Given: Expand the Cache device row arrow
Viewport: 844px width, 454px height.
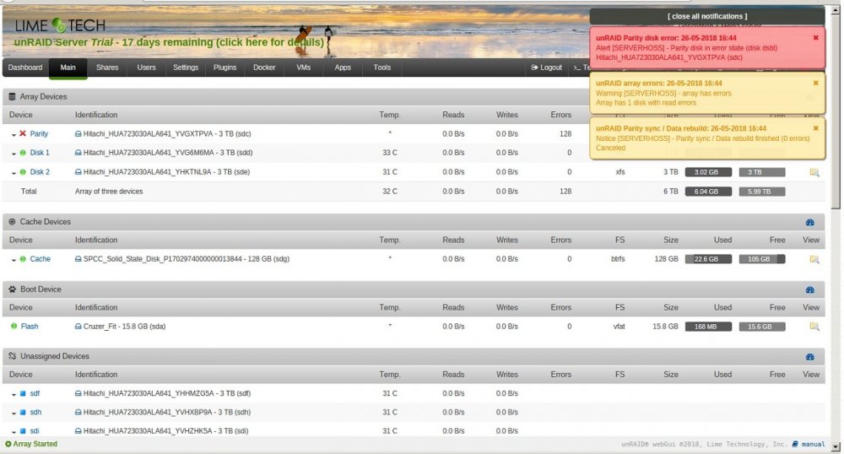Looking at the screenshot, I should [14, 260].
